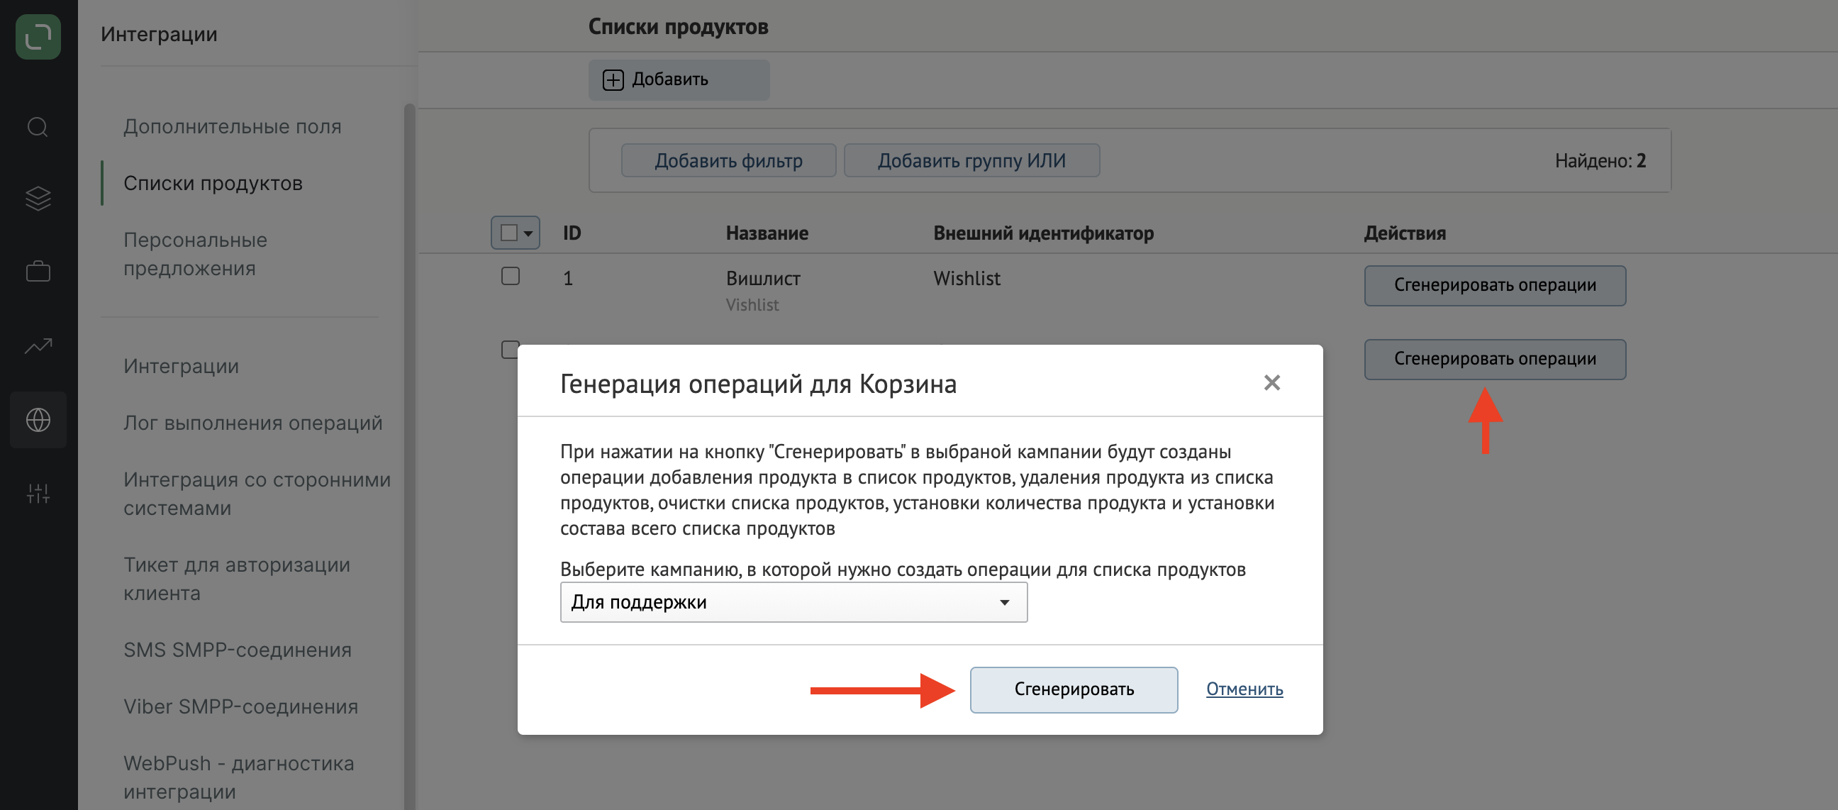Click Сгенерировать операции for second row
The image size is (1838, 810).
pos(1495,359)
